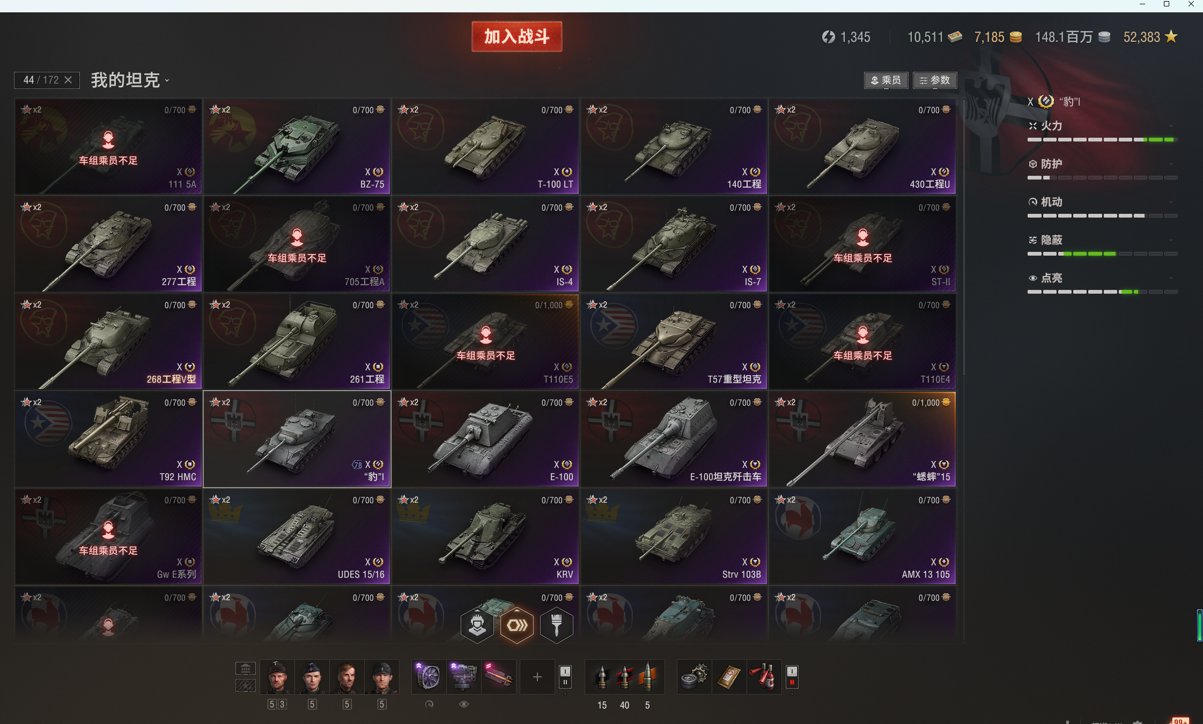Select the first-aid kit consumable icon
This screenshot has width=1203, height=724.
(x=728, y=677)
